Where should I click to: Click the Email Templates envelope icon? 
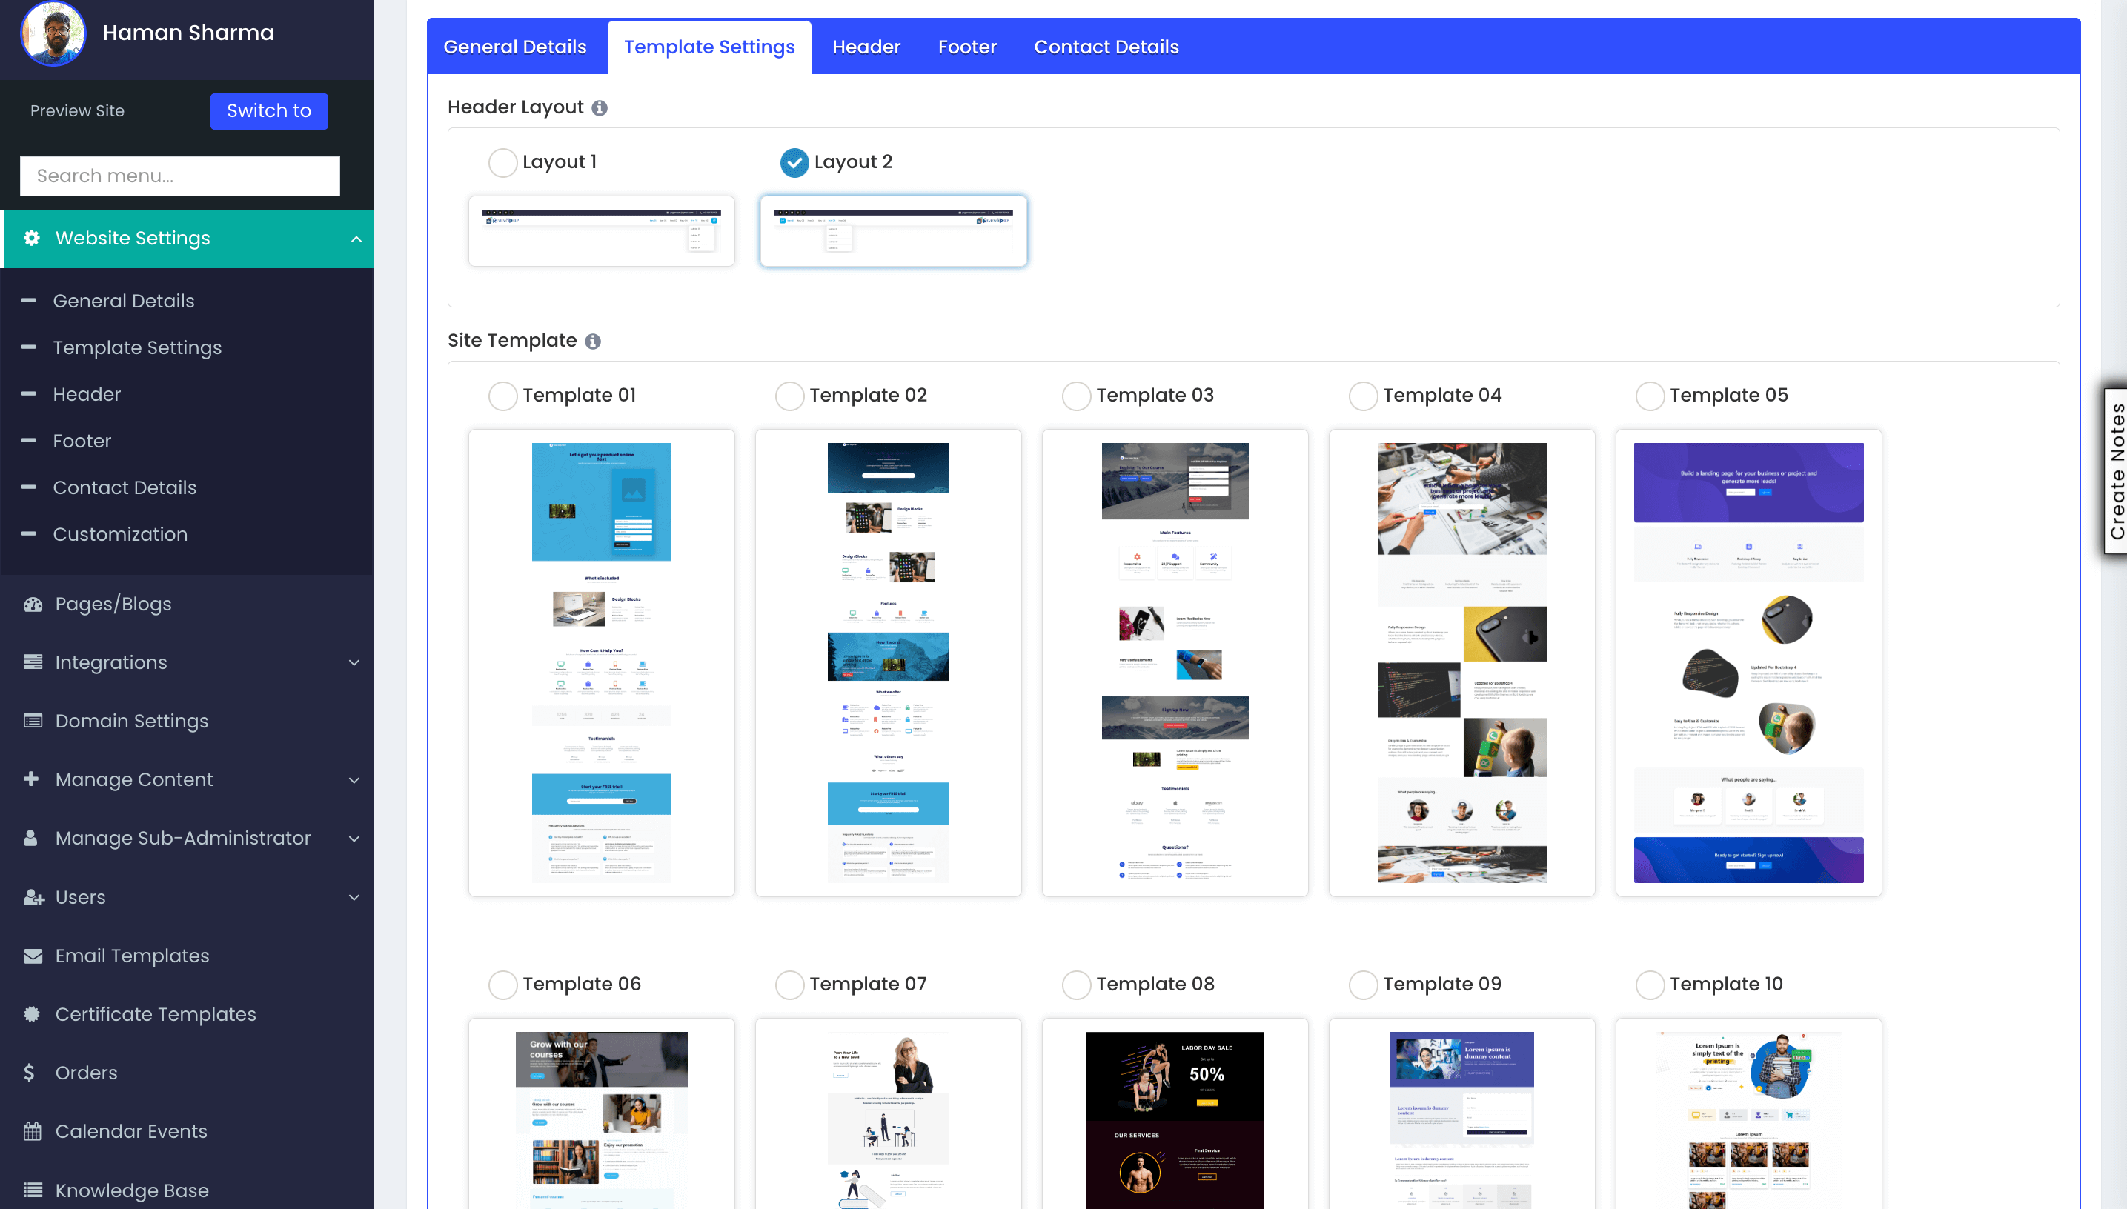click(x=33, y=956)
